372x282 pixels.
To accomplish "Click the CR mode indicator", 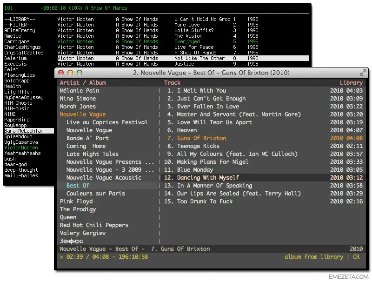I will tap(356, 257).
